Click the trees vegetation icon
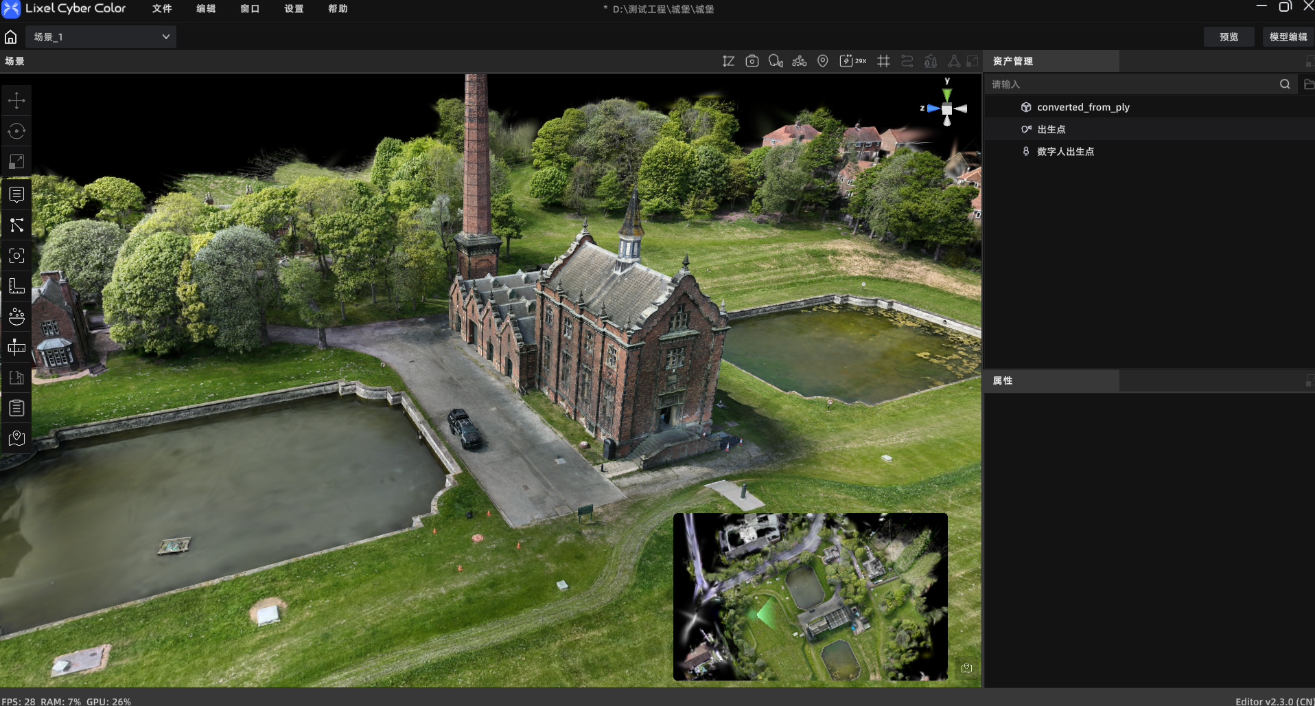This screenshot has width=1315, height=706. (931, 61)
